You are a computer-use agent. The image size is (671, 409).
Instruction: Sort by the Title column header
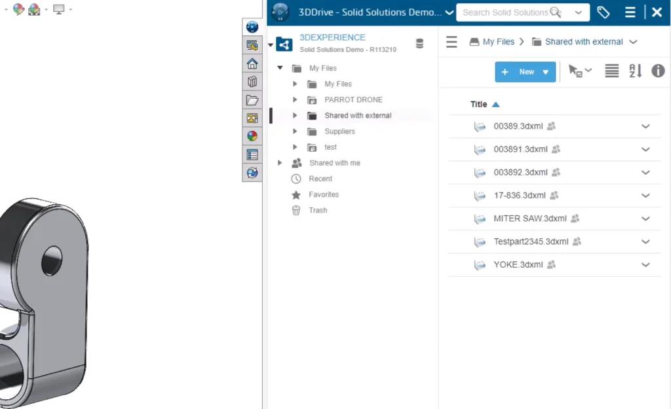point(478,104)
